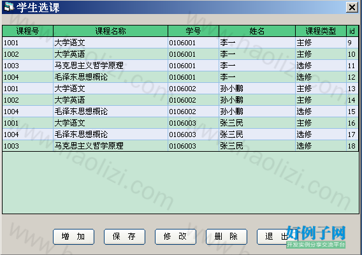Select 0106003 in the id 16 row

coord(194,123)
